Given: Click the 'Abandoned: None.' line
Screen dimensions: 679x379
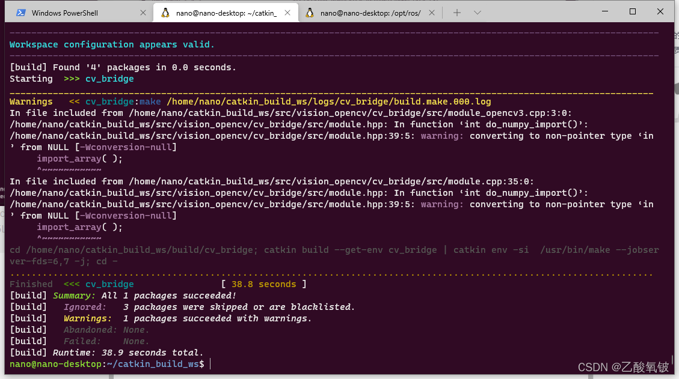Looking at the screenshot, I should coord(106,330).
